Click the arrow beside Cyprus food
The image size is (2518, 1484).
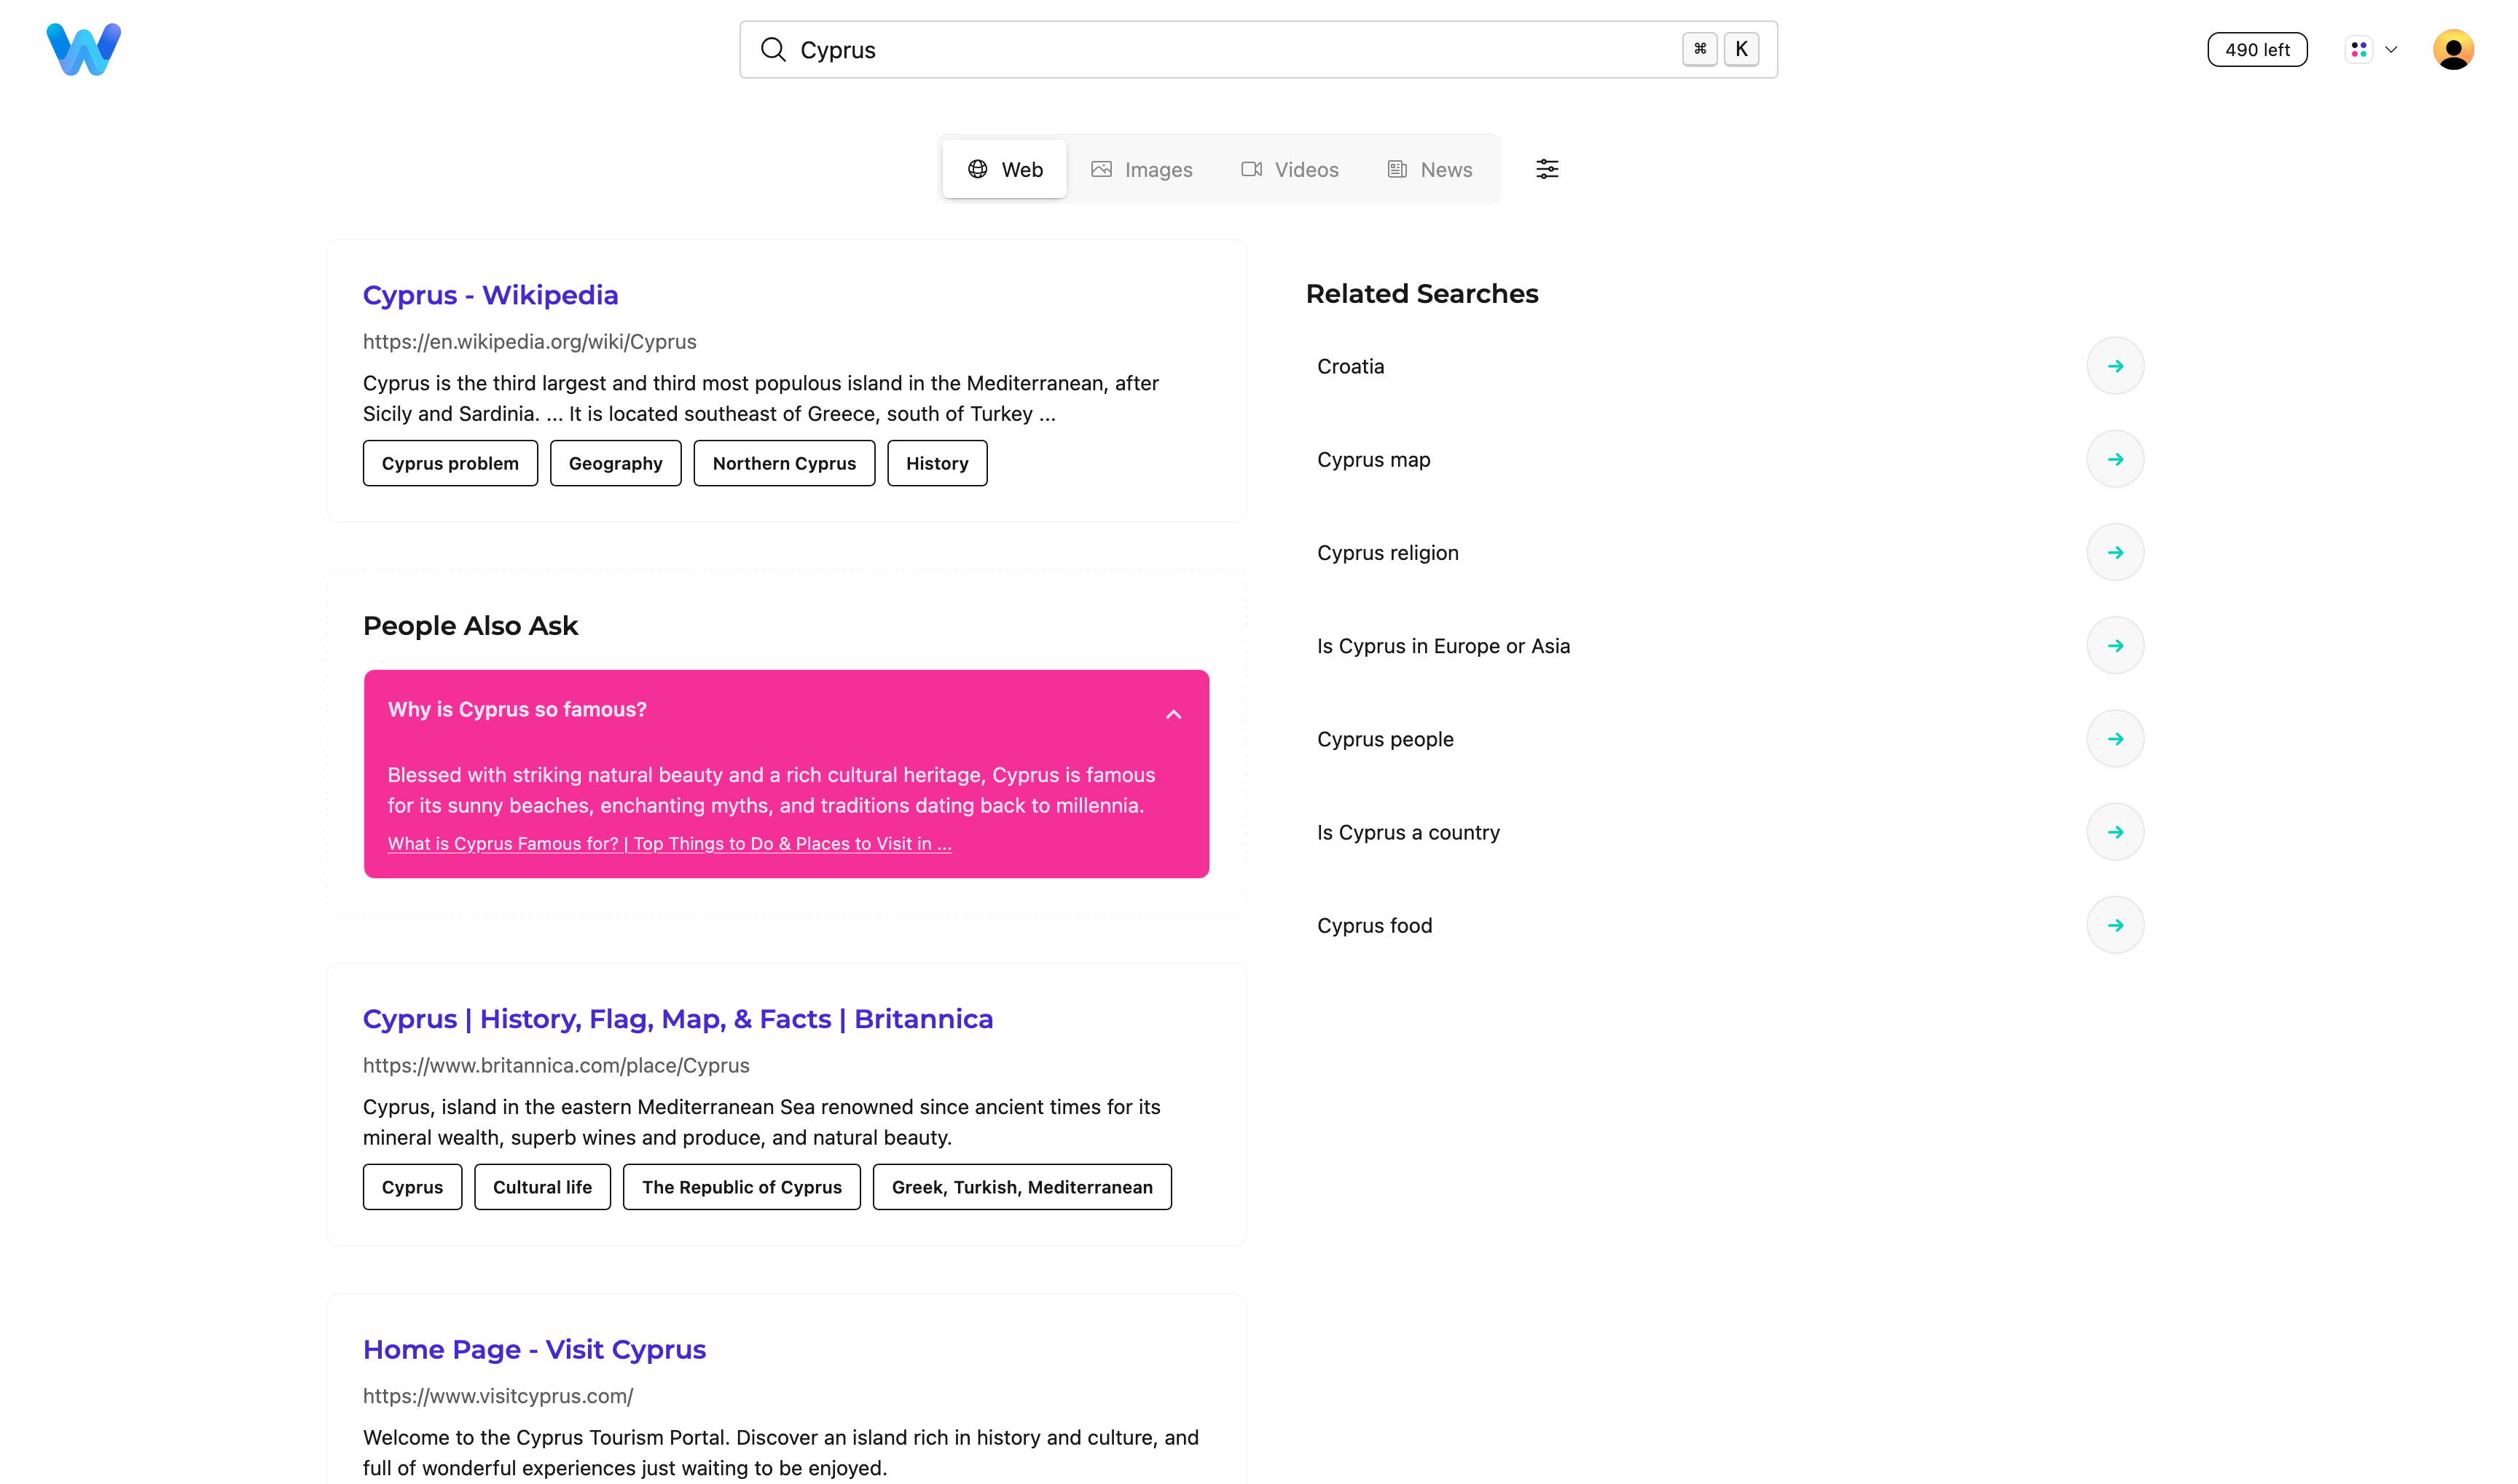pos(2117,924)
